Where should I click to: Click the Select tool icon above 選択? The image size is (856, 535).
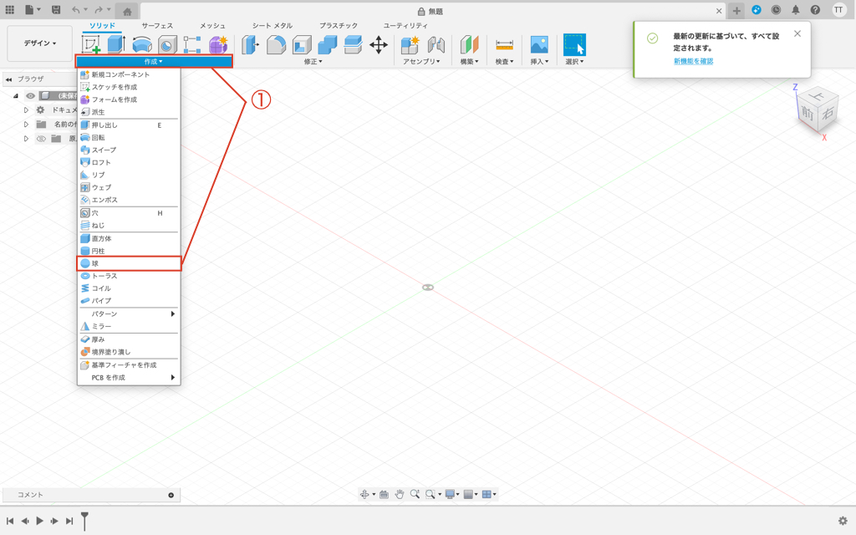tap(574, 45)
